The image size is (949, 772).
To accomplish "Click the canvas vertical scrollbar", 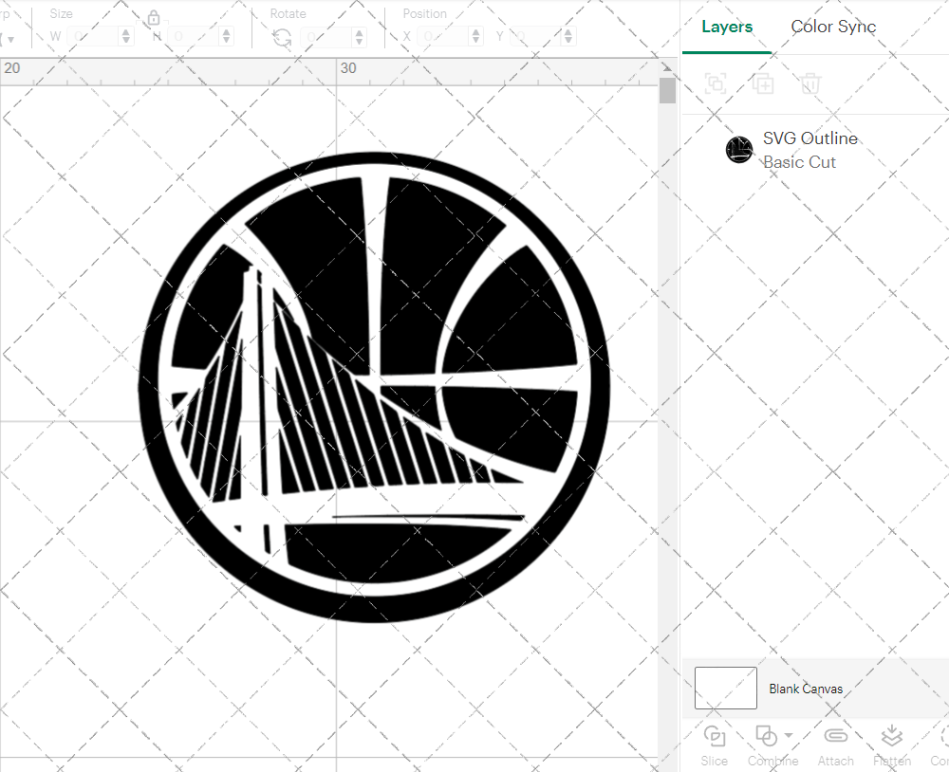I will [667, 88].
